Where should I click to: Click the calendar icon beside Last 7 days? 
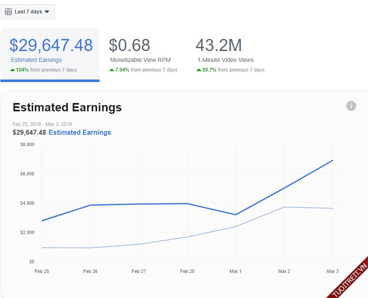[8, 12]
